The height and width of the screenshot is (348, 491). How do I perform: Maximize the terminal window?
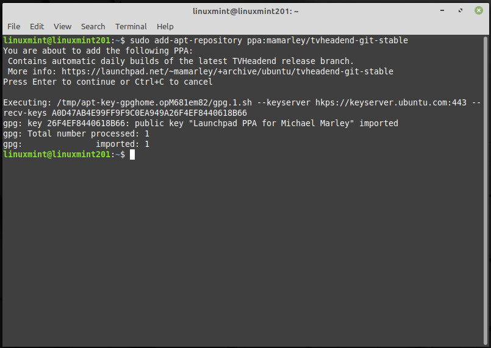point(462,11)
